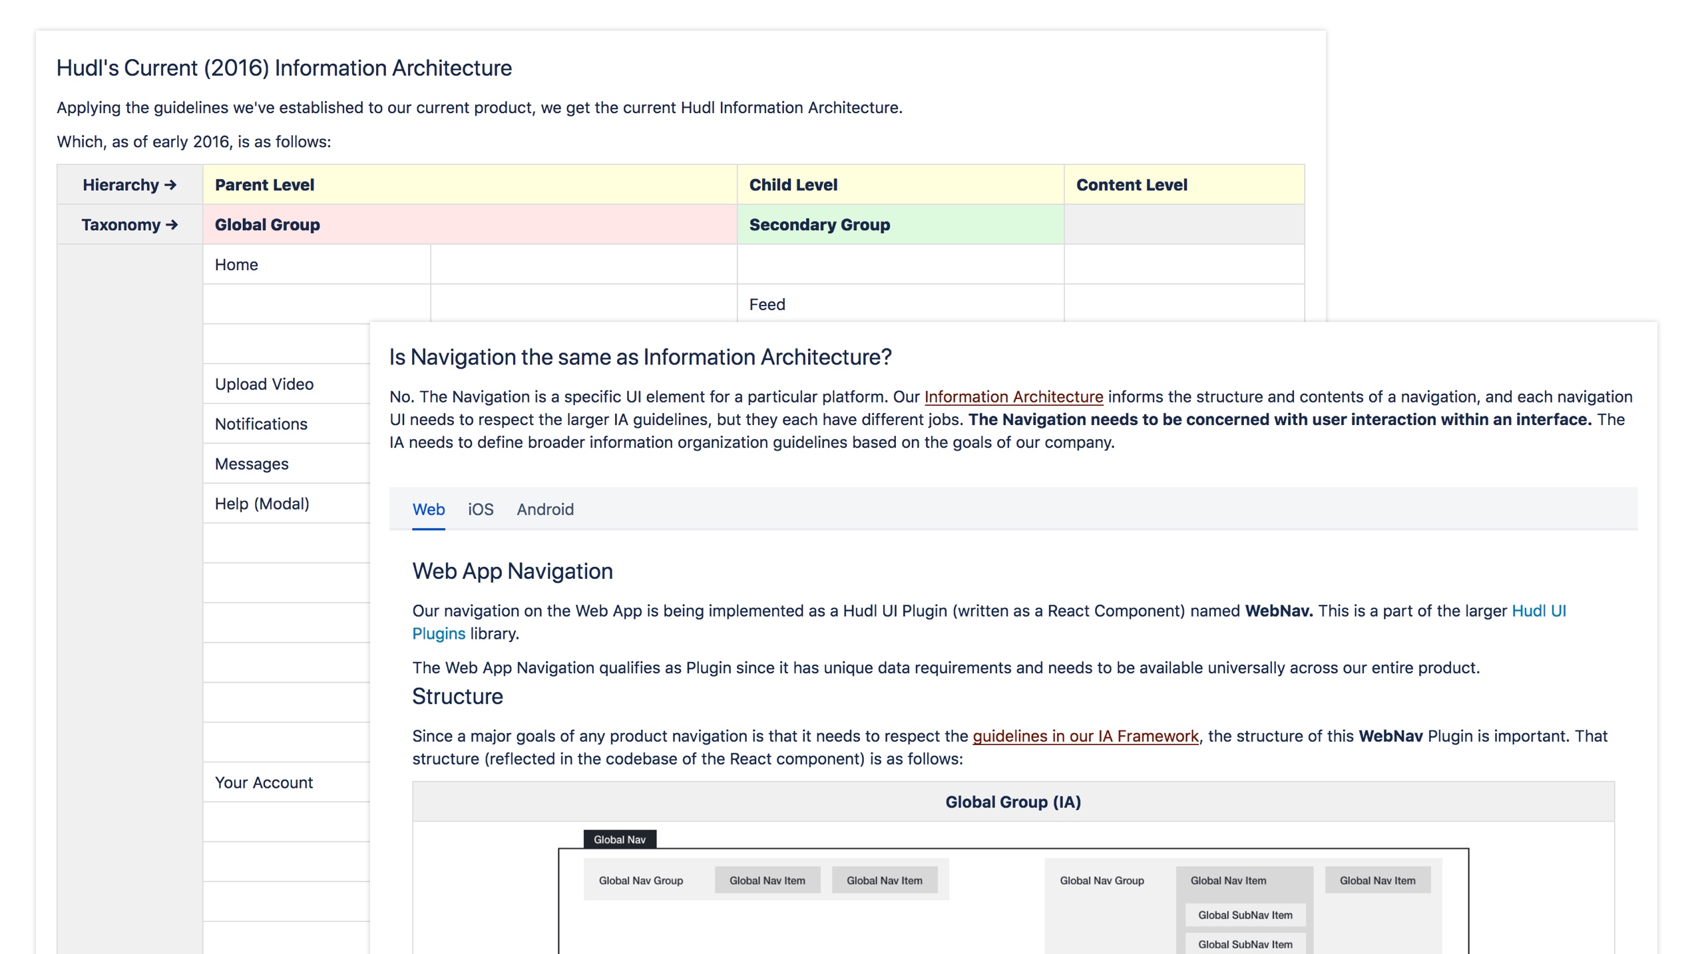Image resolution: width=1704 pixels, height=954 pixels.
Task: Click the Hudl's Current (2016) Information Architecture heading
Action: [284, 68]
